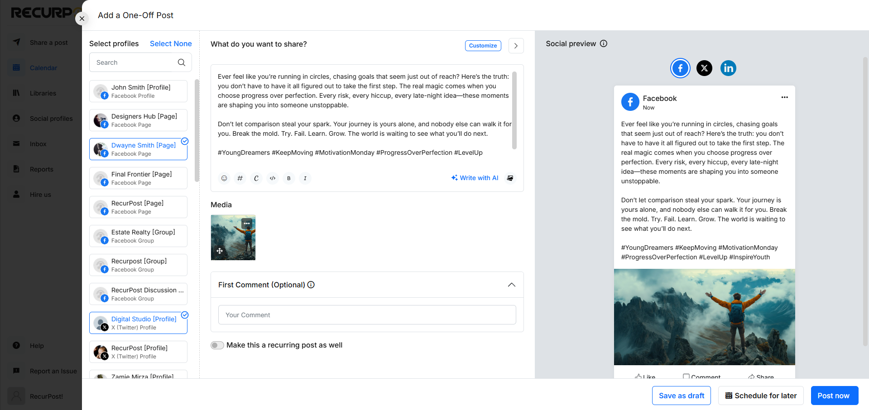Click the hiker media thumbnail
The width and height of the screenshot is (869, 410).
pos(233,238)
